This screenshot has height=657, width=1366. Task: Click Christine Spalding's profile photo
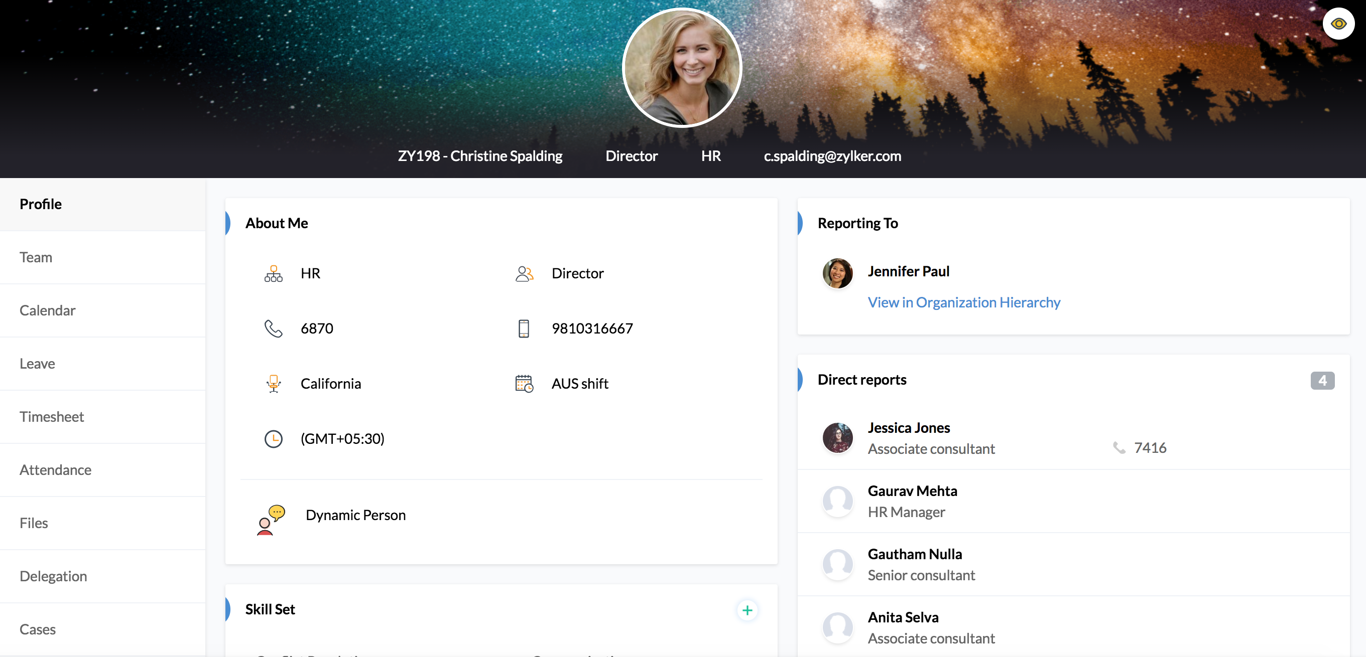point(681,68)
